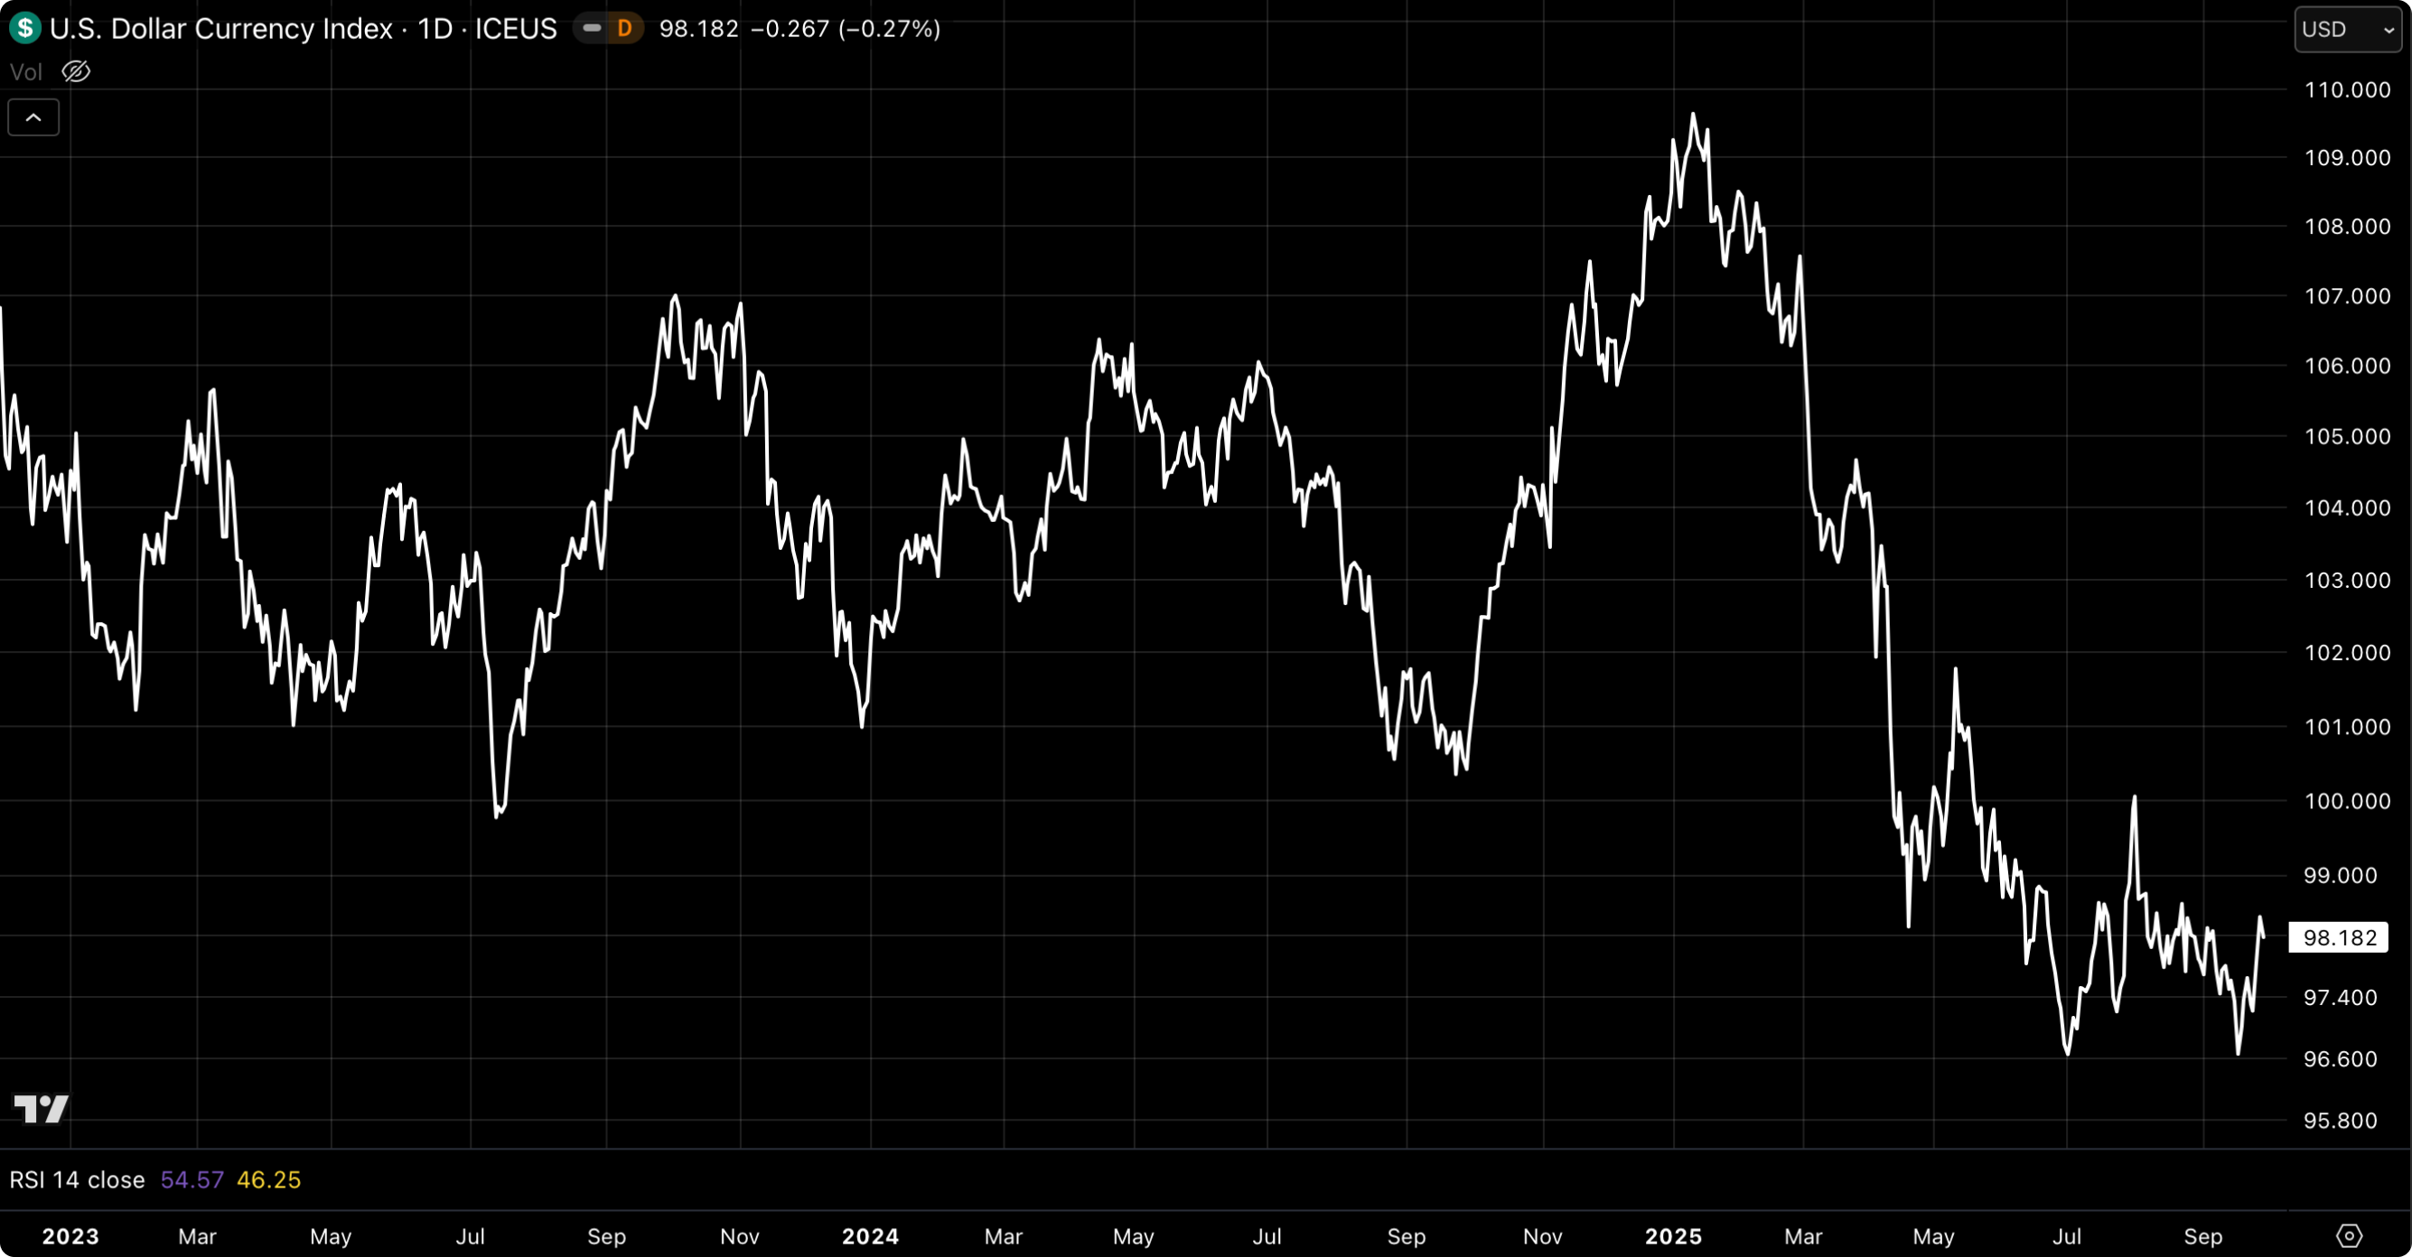
Task: Click the price change -0.267 (-0.27%) text
Action: click(846, 29)
